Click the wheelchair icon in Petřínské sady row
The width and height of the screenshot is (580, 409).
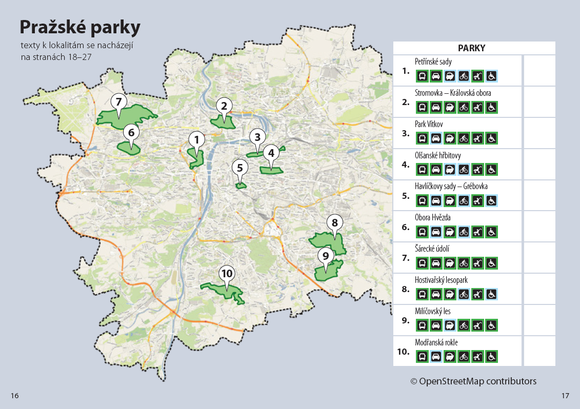pos(491,76)
